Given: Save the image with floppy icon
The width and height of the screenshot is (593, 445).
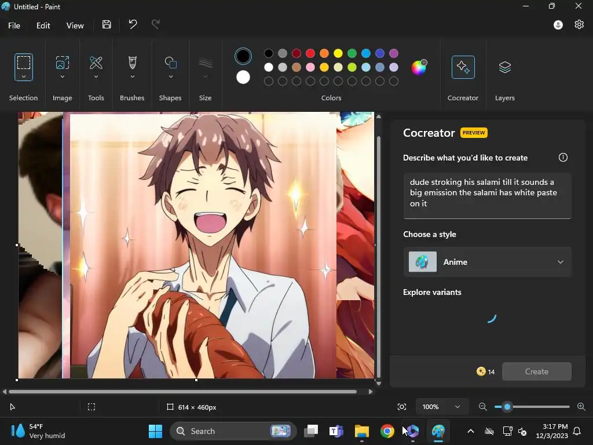Looking at the screenshot, I should pos(107,25).
